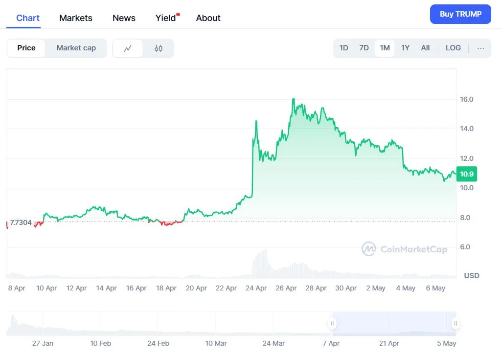The width and height of the screenshot is (501, 354).
Task: Select the Price toggle
Action: point(26,48)
